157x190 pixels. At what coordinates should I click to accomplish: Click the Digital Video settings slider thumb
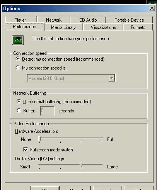click(x=81, y=165)
